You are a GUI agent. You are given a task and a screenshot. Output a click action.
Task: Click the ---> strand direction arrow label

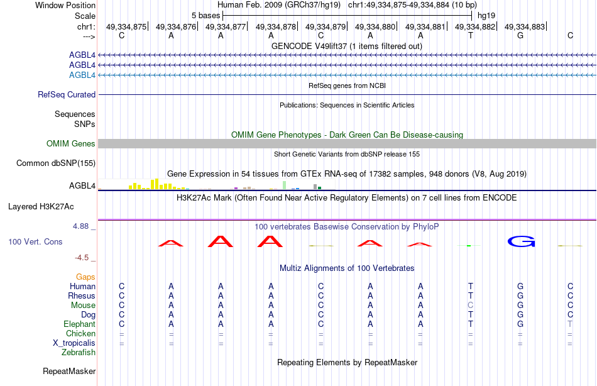(x=89, y=36)
